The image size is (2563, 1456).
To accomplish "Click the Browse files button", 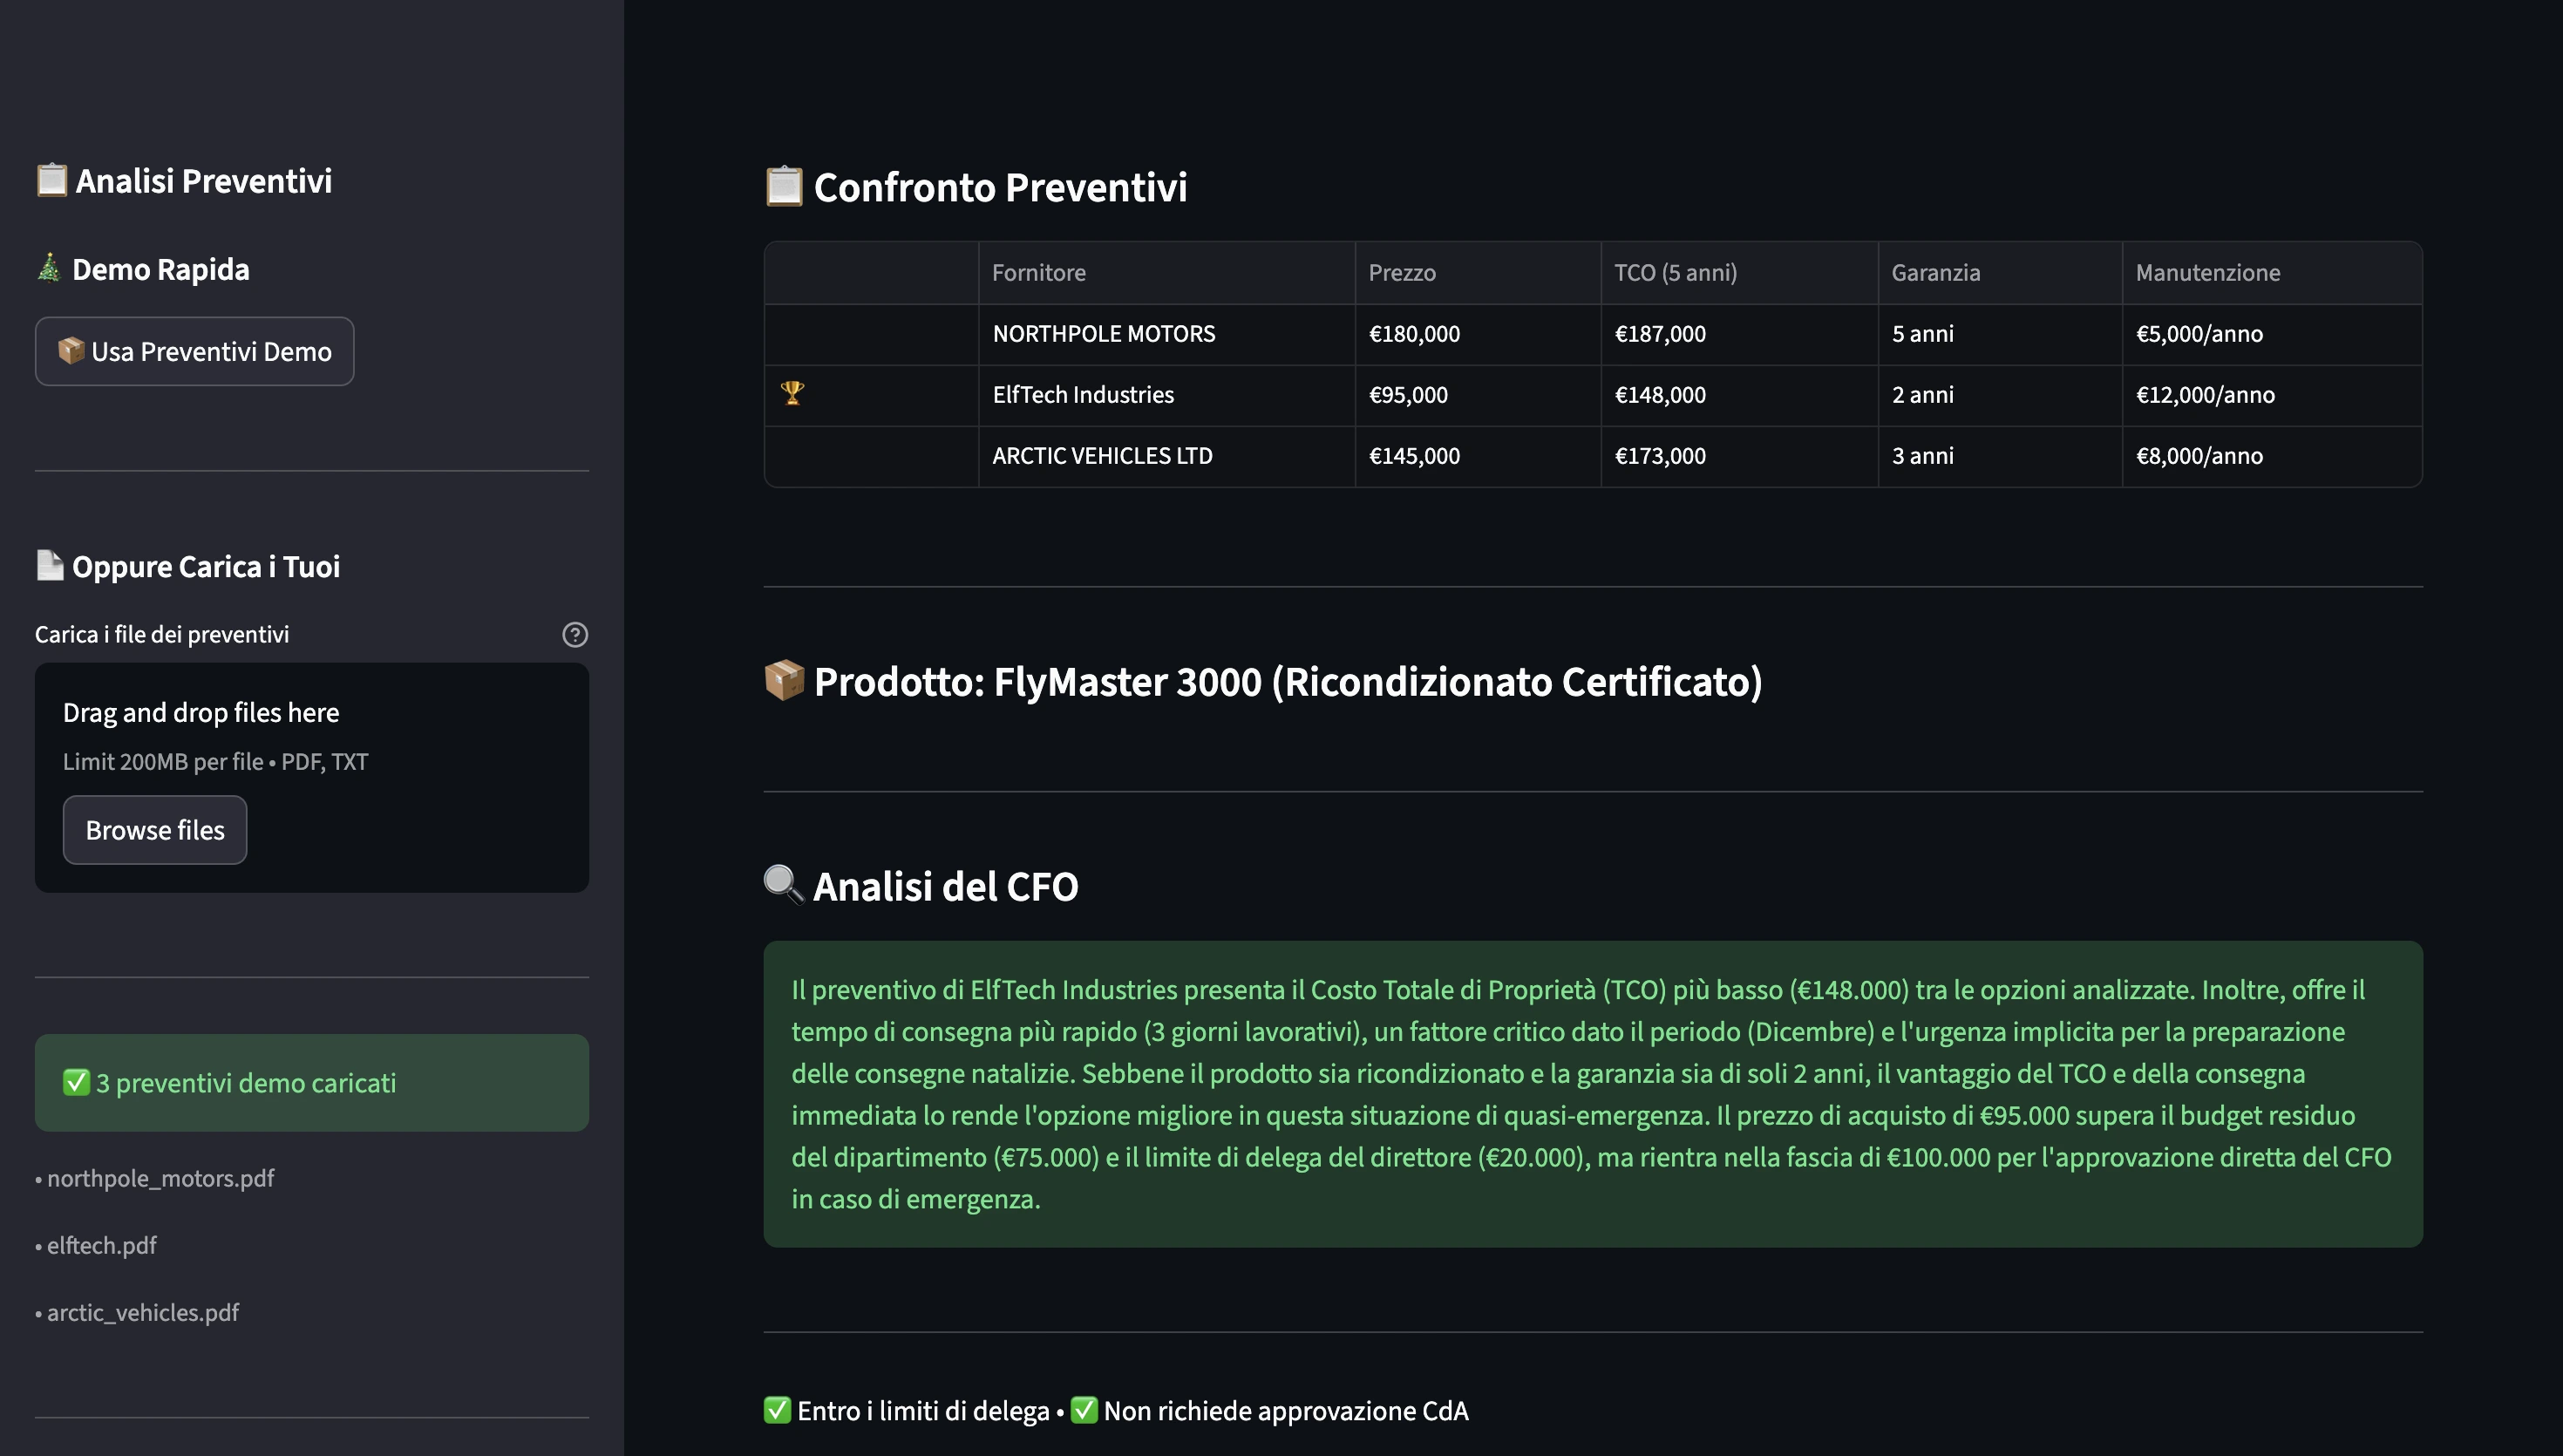I will [154, 830].
